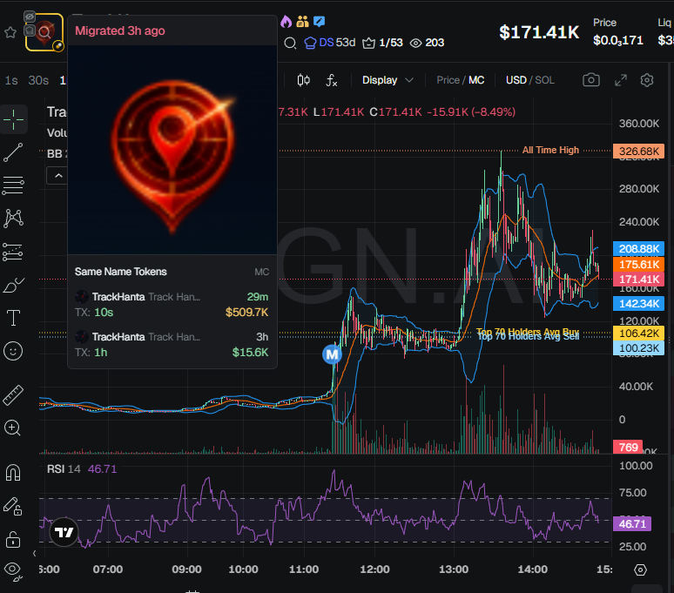The height and width of the screenshot is (593, 674).
Task: Toggle magnet snap mode
Action: click(13, 473)
